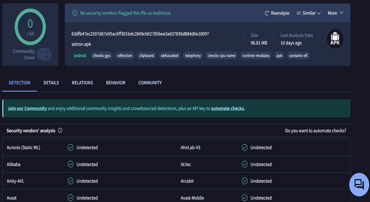Click Antiy-AVL undetected check icon
The height and width of the screenshot is (202, 370).
pyautogui.click(x=71, y=181)
